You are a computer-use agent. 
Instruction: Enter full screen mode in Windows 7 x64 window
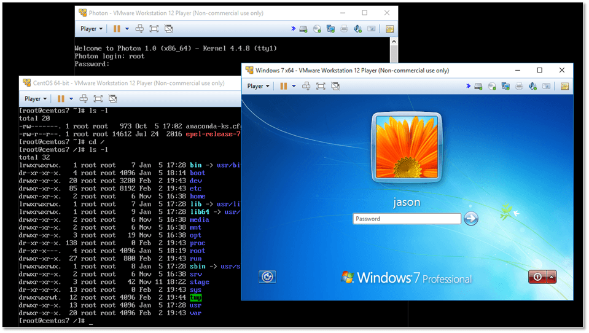[x=321, y=86]
